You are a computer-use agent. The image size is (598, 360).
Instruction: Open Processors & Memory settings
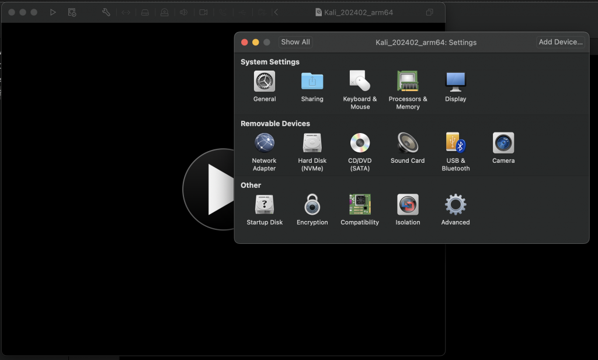coord(408,90)
